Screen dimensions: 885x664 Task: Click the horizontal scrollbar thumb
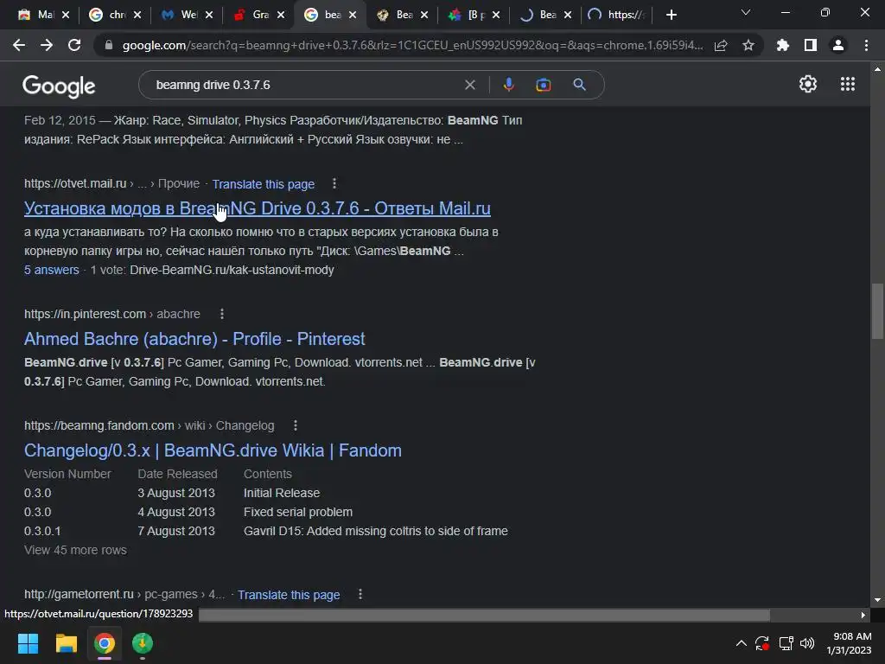pyautogui.click(x=484, y=615)
